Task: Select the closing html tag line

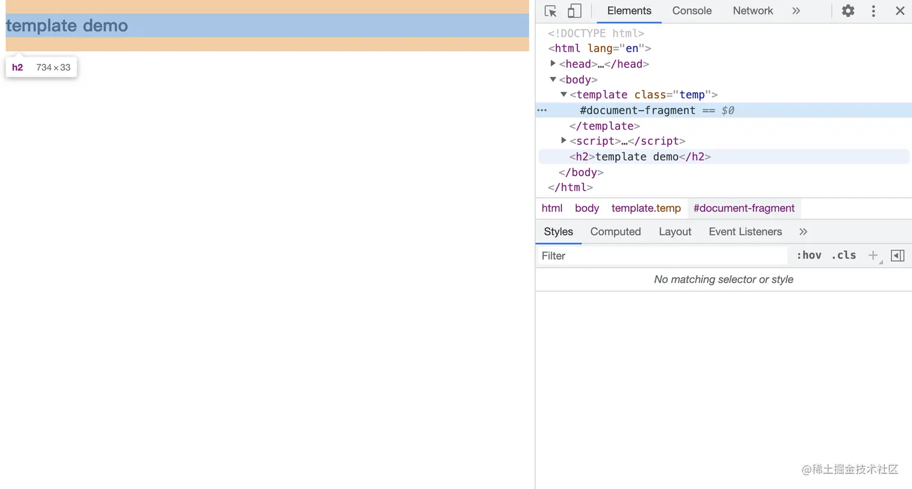Action: point(571,188)
